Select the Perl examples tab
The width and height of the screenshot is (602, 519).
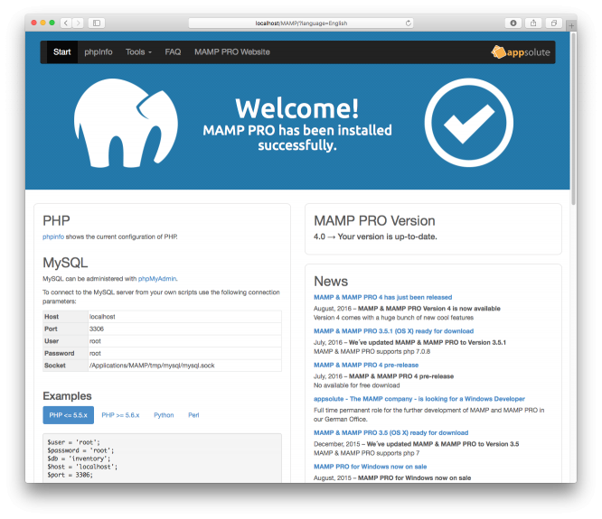(193, 415)
